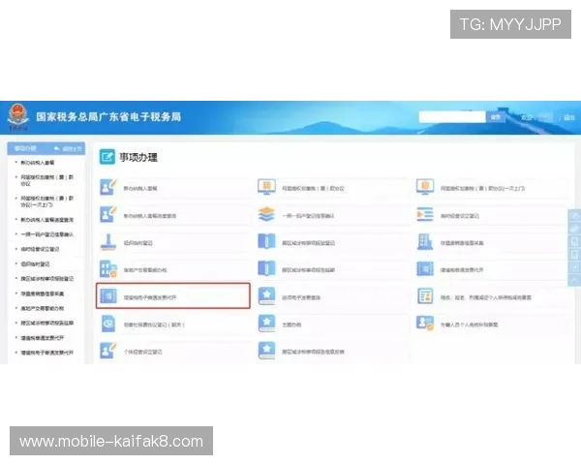Select sidebar item 组织临时登记

pos(35,264)
